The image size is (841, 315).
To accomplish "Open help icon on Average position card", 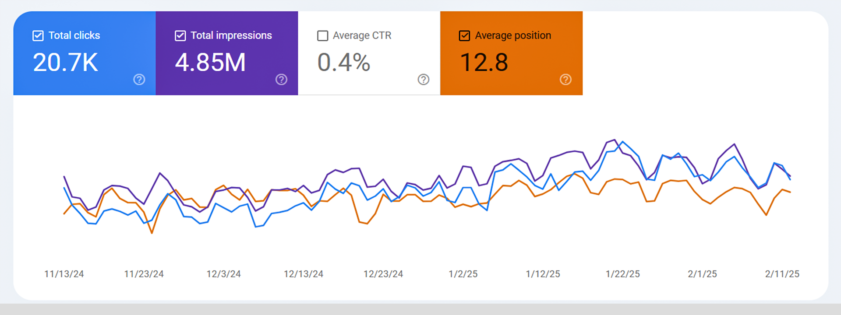I will pyautogui.click(x=566, y=80).
